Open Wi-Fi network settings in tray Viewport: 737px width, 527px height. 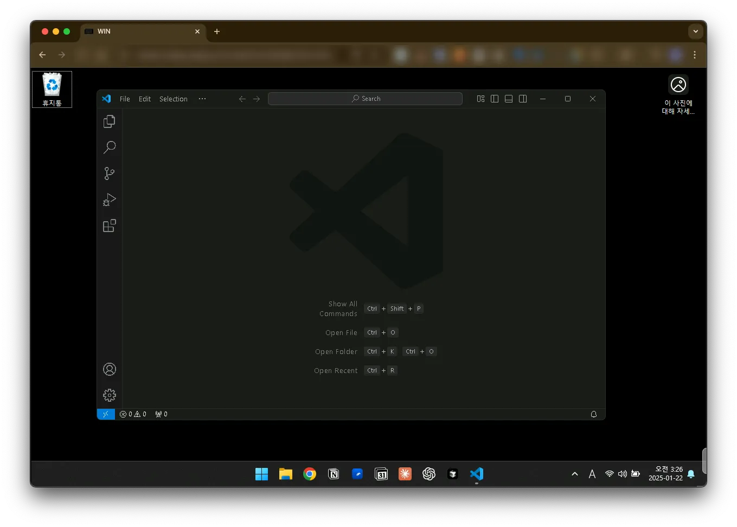click(x=609, y=474)
